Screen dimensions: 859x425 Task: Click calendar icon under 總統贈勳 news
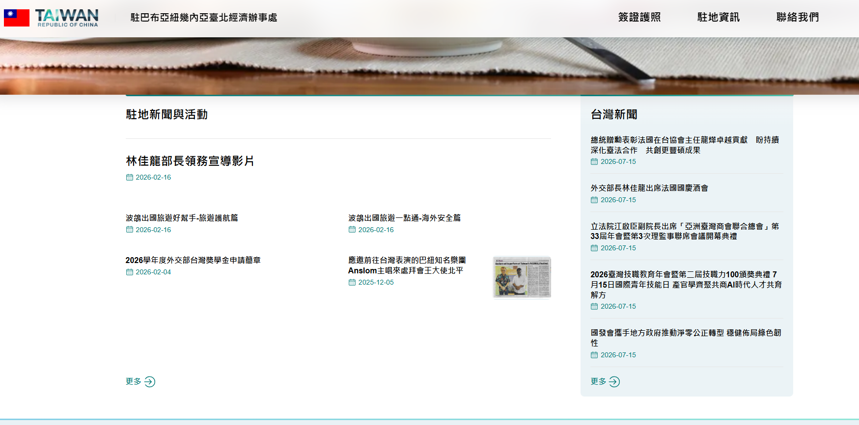[x=594, y=161]
